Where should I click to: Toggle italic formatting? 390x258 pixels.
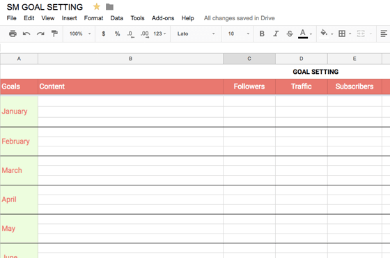point(276,33)
